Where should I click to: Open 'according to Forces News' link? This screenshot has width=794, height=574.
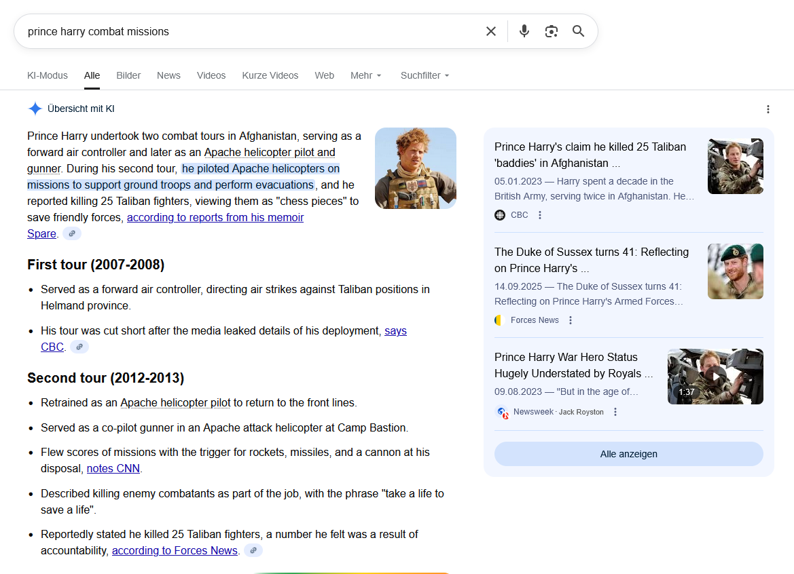point(175,550)
